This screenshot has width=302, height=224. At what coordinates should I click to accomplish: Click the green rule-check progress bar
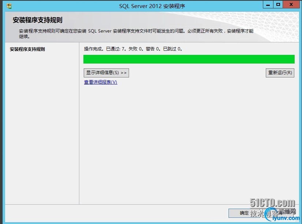(x=189, y=59)
